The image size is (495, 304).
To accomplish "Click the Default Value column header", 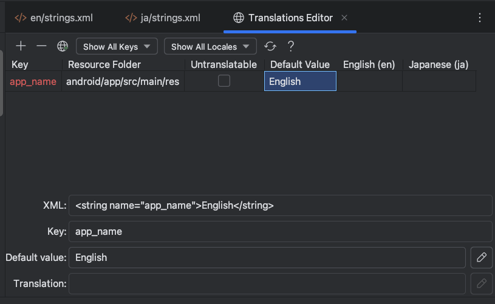I will [x=300, y=65].
